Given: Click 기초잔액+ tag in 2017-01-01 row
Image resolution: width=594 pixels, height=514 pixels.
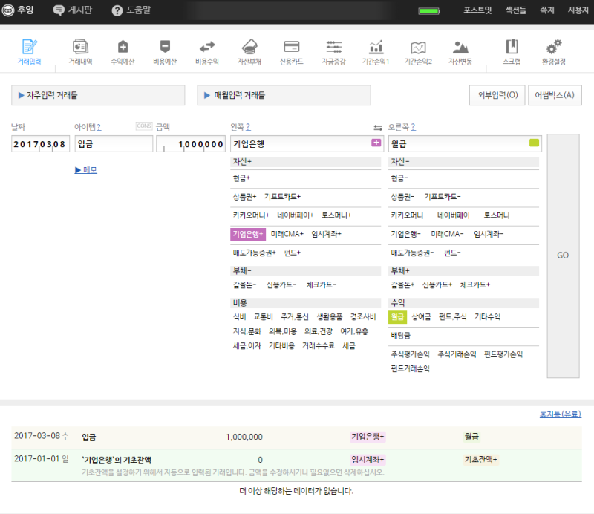Looking at the screenshot, I should coord(480,460).
